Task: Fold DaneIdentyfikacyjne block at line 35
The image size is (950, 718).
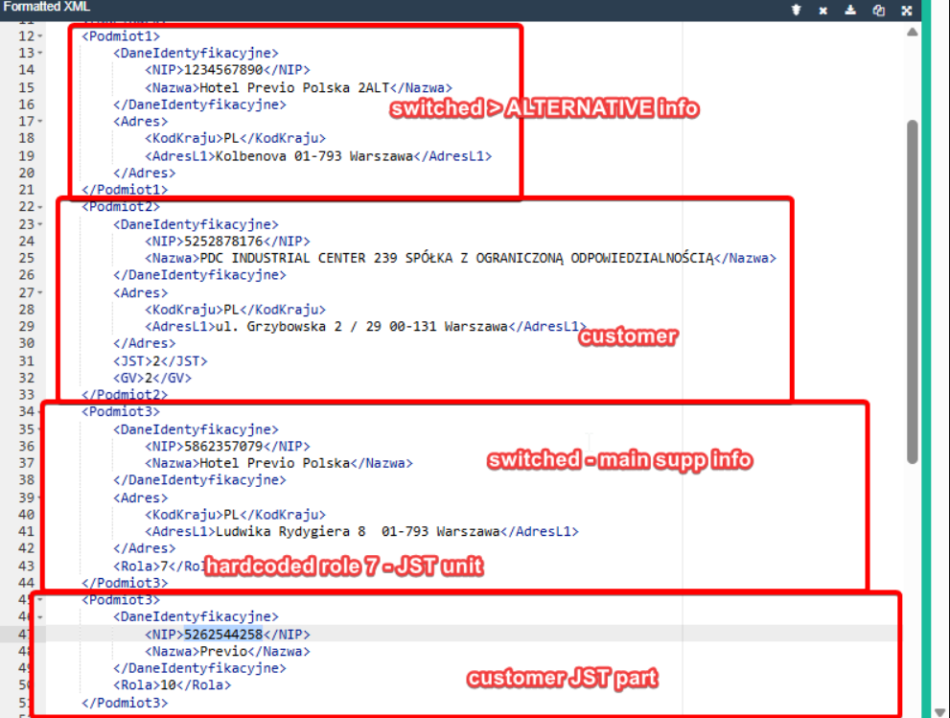Action: click(x=38, y=429)
